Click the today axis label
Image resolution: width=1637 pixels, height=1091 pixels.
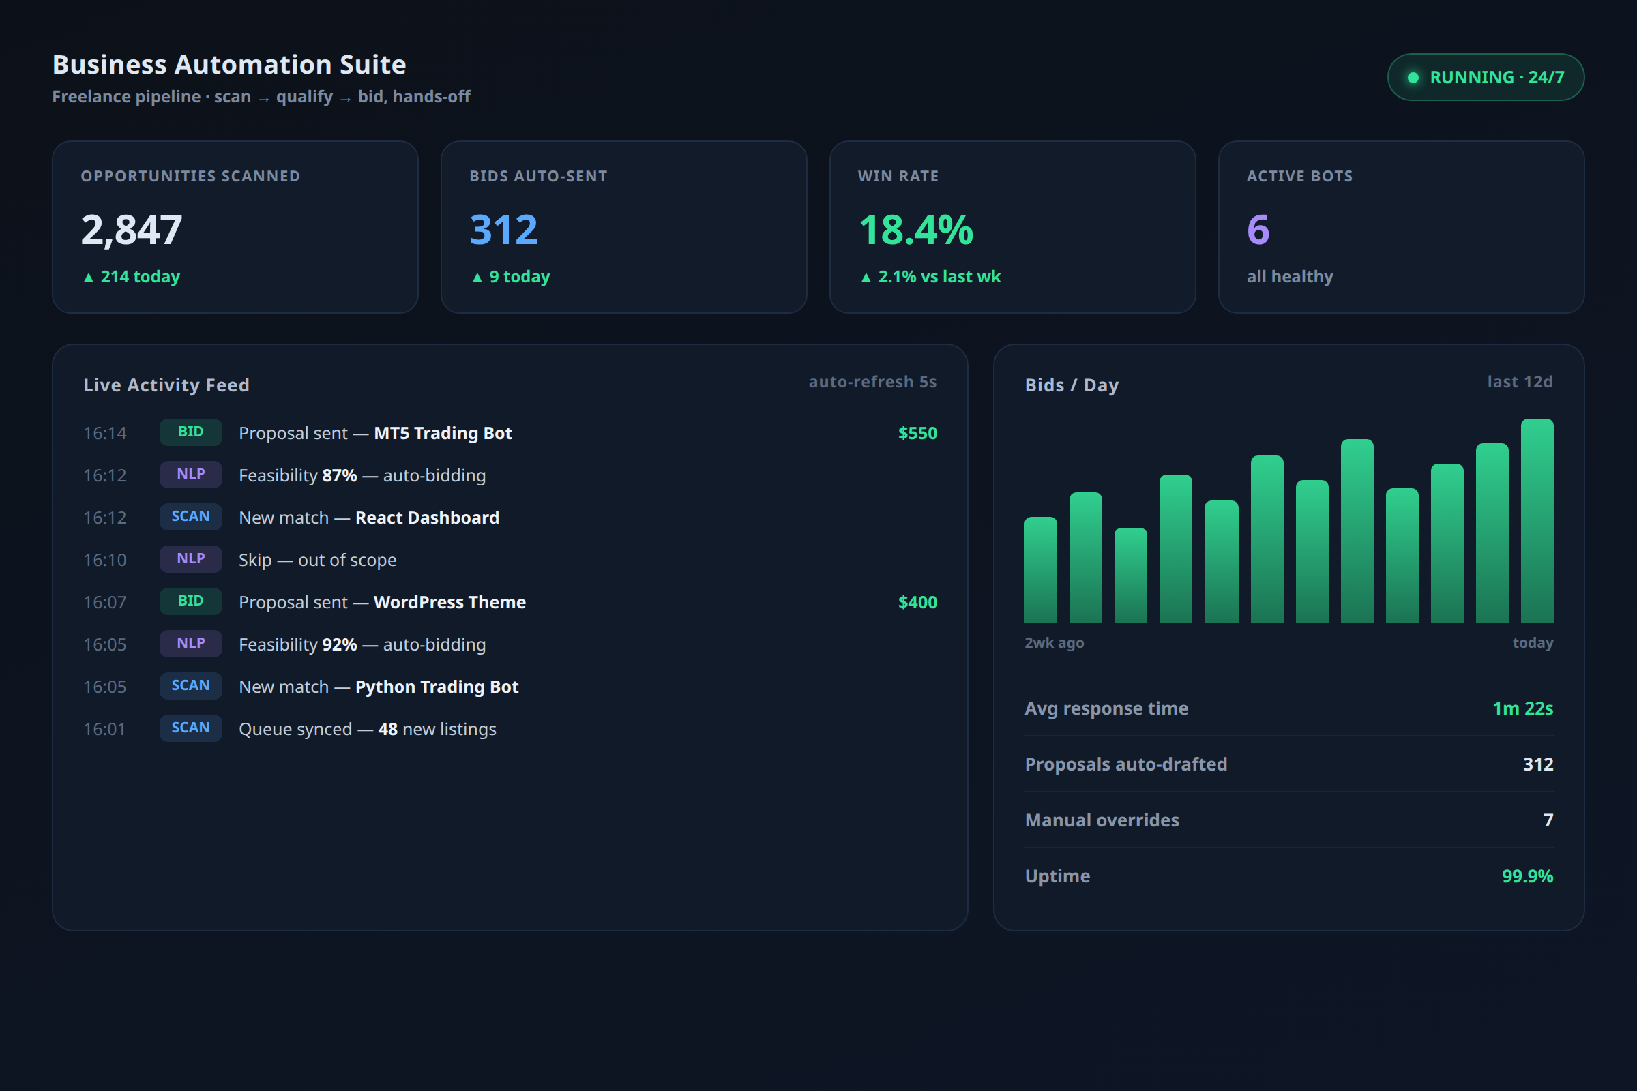click(x=1533, y=643)
